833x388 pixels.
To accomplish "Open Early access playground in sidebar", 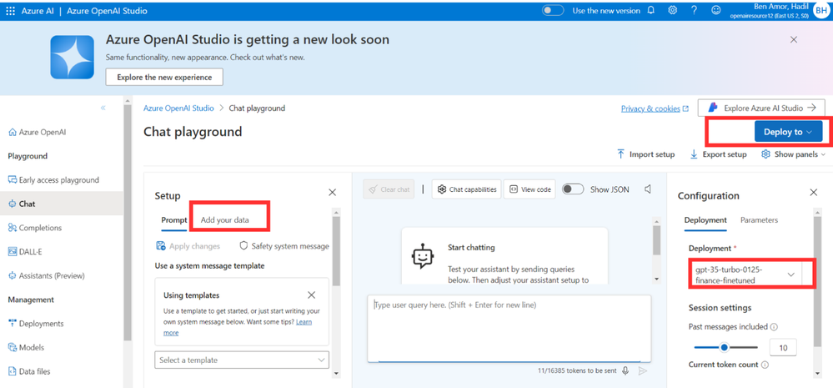I will 53,180.
